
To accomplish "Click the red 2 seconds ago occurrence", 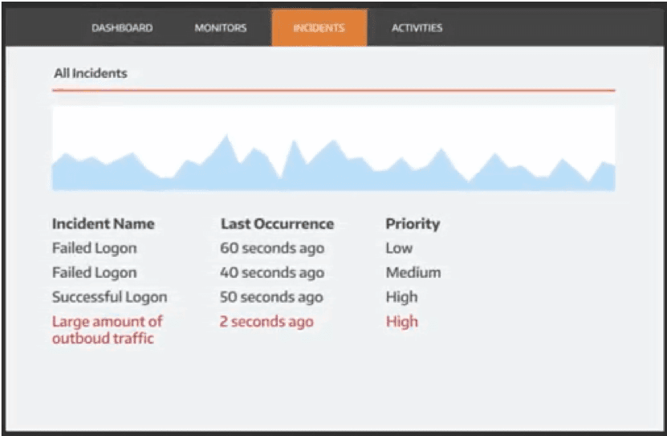I will (266, 322).
